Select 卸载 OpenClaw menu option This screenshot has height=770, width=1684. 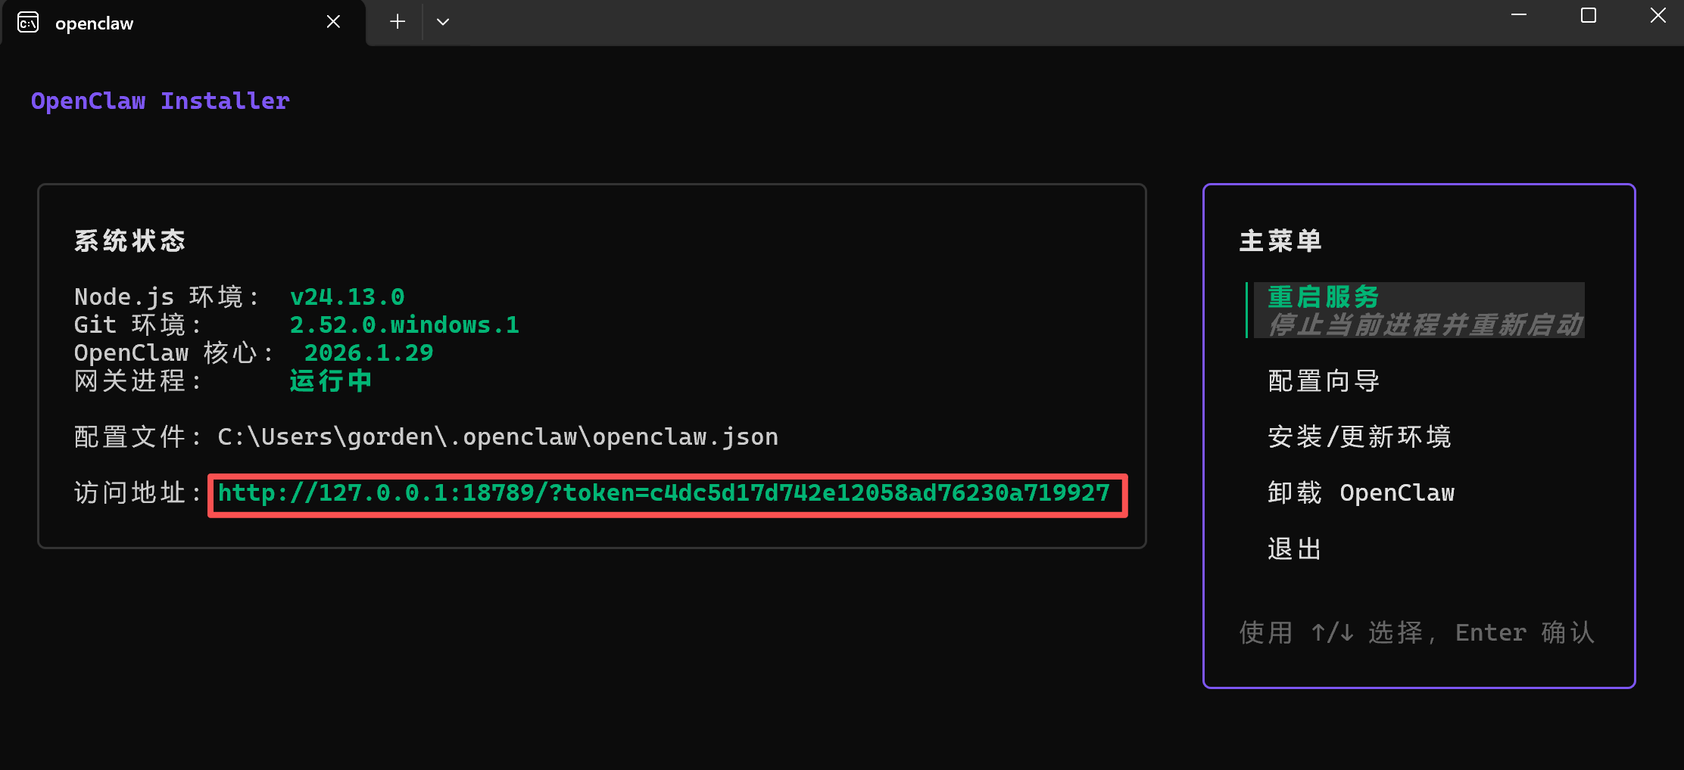pos(1361,493)
